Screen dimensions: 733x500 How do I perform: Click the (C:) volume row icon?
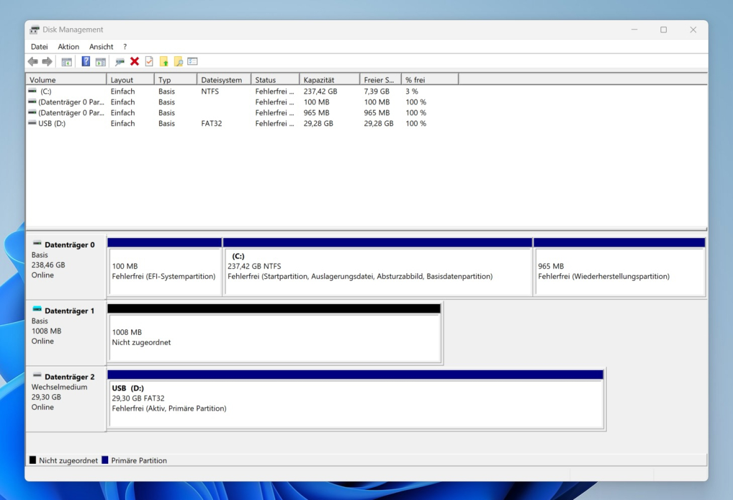click(32, 91)
